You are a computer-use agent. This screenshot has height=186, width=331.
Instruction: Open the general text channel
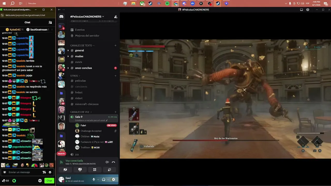(x=94, y=51)
